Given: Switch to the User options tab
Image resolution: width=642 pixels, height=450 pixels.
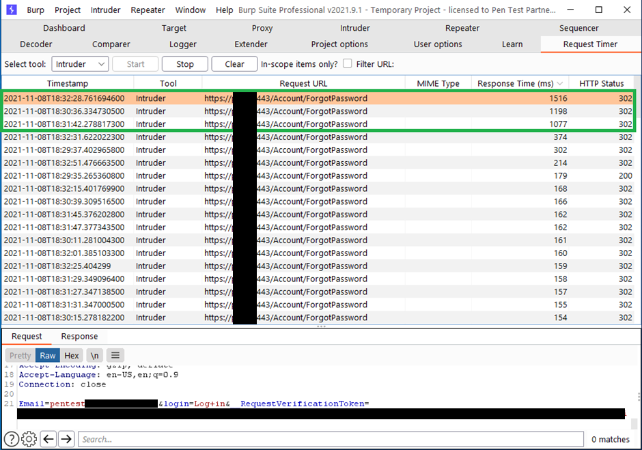Looking at the screenshot, I should coord(438,44).
